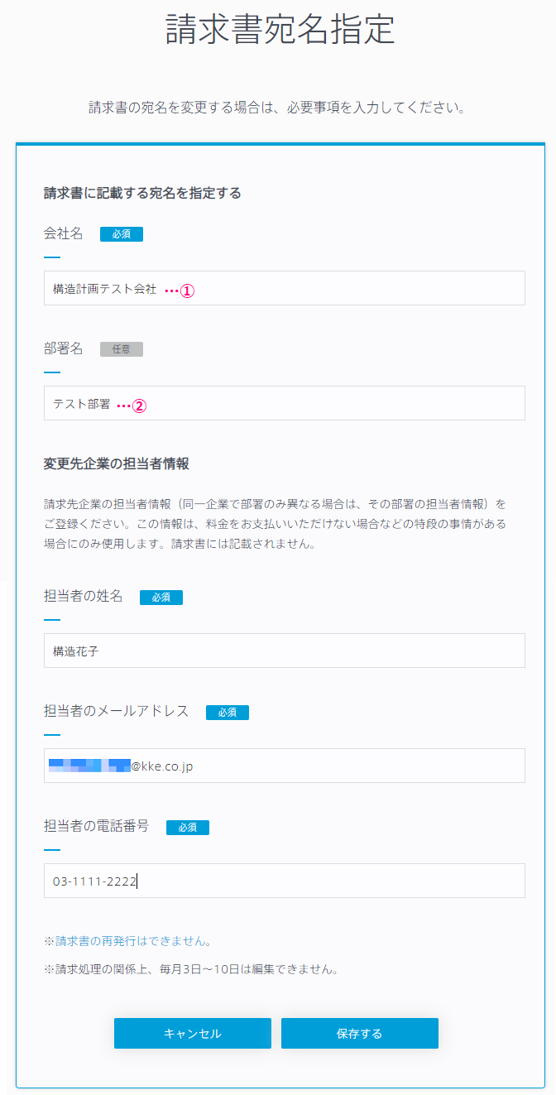This screenshot has height=1095, width=556.
Task: Click the 必須 badge beside 担当者のメールアドレス
Action: [x=228, y=712]
